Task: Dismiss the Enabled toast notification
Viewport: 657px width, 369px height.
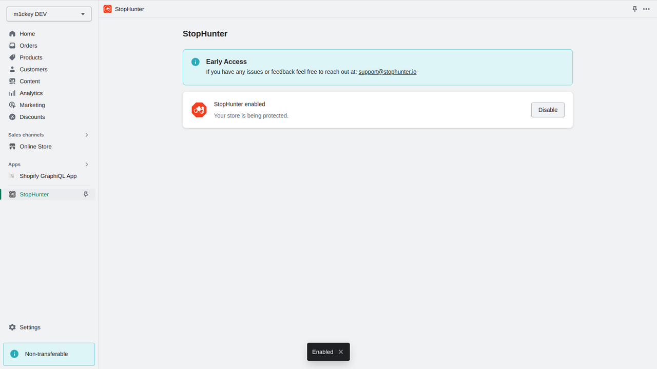Action: (x=341, y=352)
